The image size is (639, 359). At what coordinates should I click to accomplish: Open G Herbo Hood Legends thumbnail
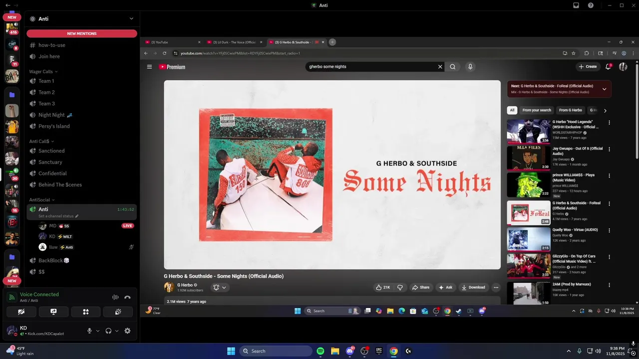(x=529, y=131)
